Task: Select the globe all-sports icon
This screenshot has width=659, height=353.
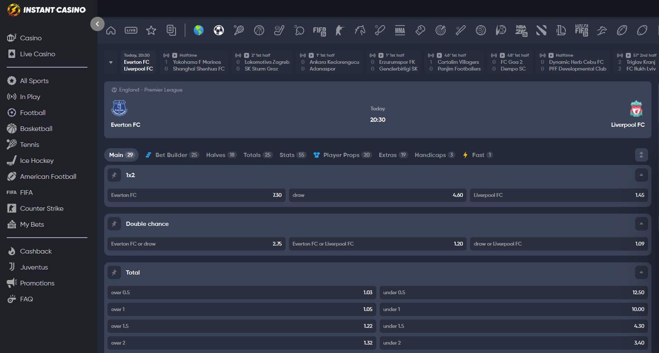Action: pos(199,30)
